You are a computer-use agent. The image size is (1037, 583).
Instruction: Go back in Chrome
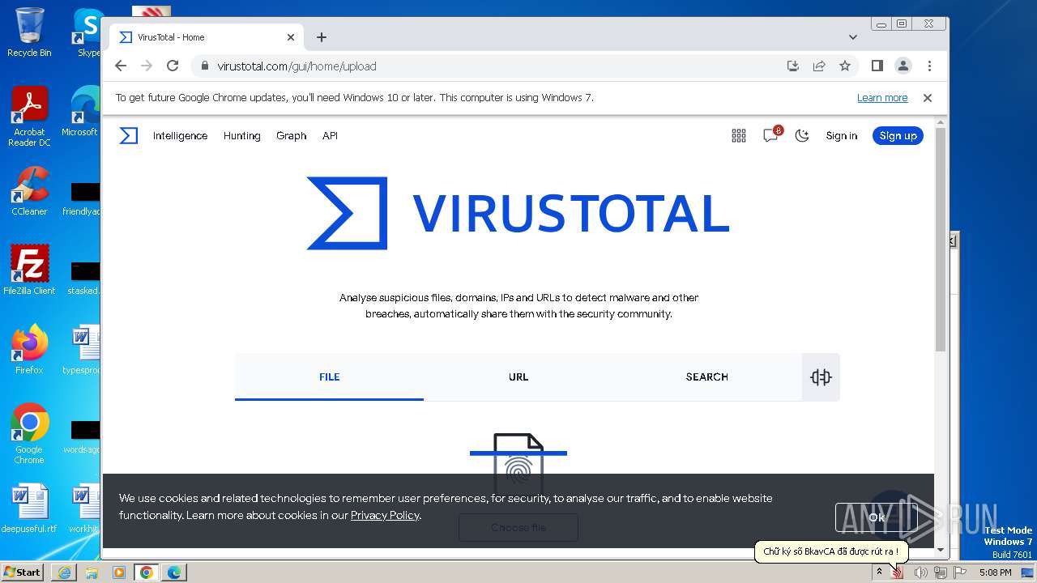121,66
